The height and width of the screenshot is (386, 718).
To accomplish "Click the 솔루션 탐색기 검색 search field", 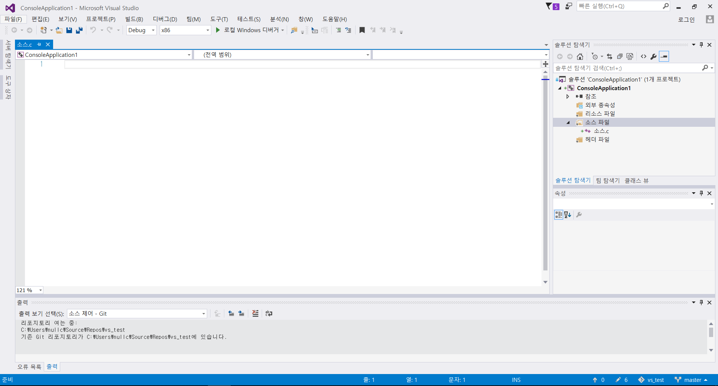I will point(634,68).
